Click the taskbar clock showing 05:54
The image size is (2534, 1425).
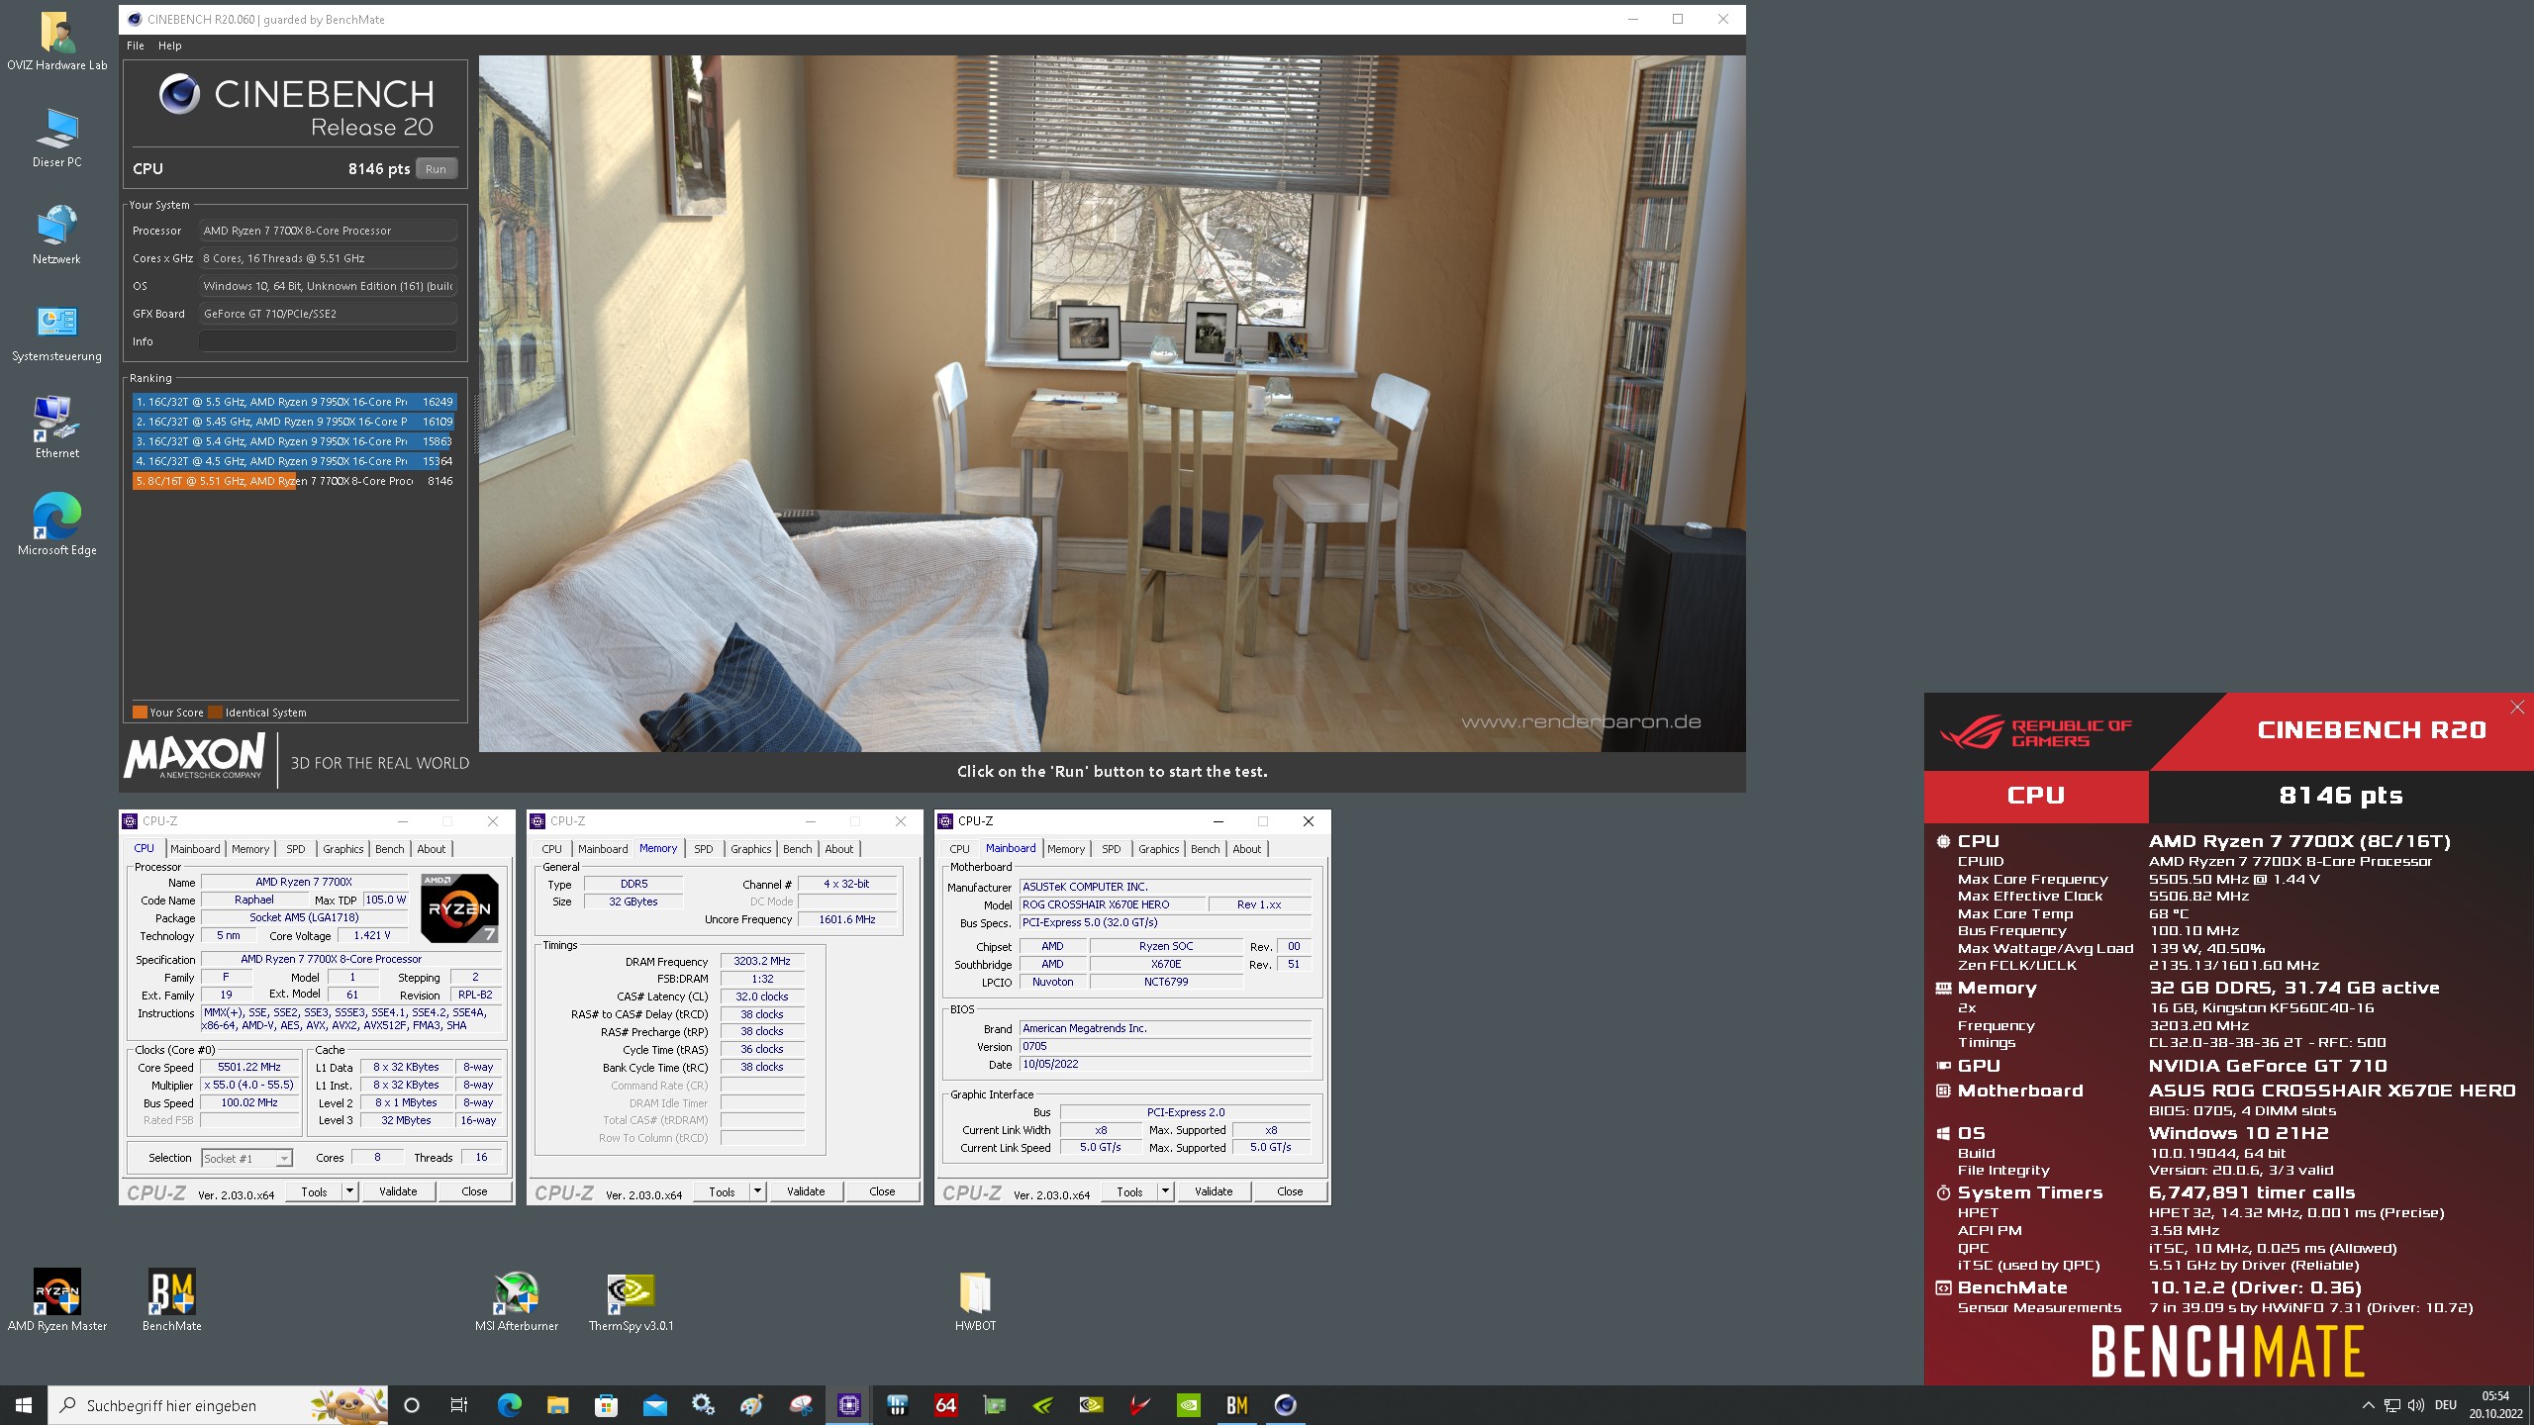point(2495,1405)
